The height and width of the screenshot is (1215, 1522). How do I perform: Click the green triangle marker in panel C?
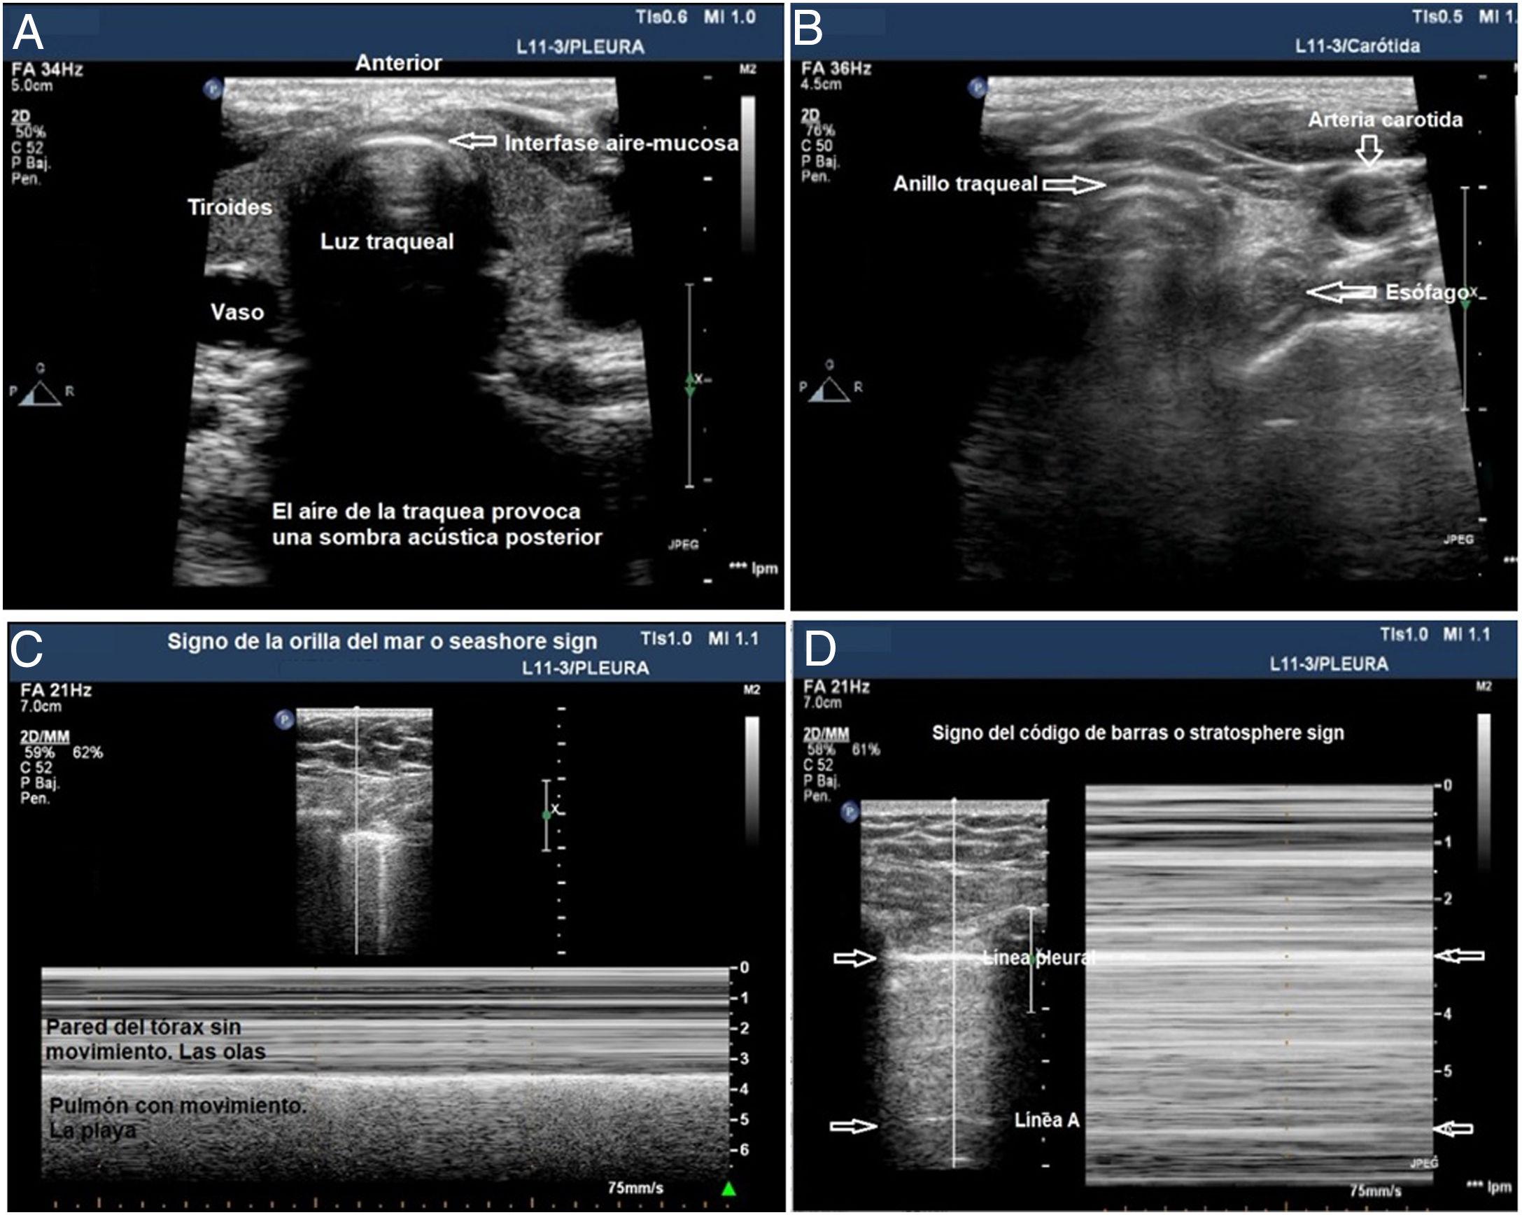pos(728,1189)
